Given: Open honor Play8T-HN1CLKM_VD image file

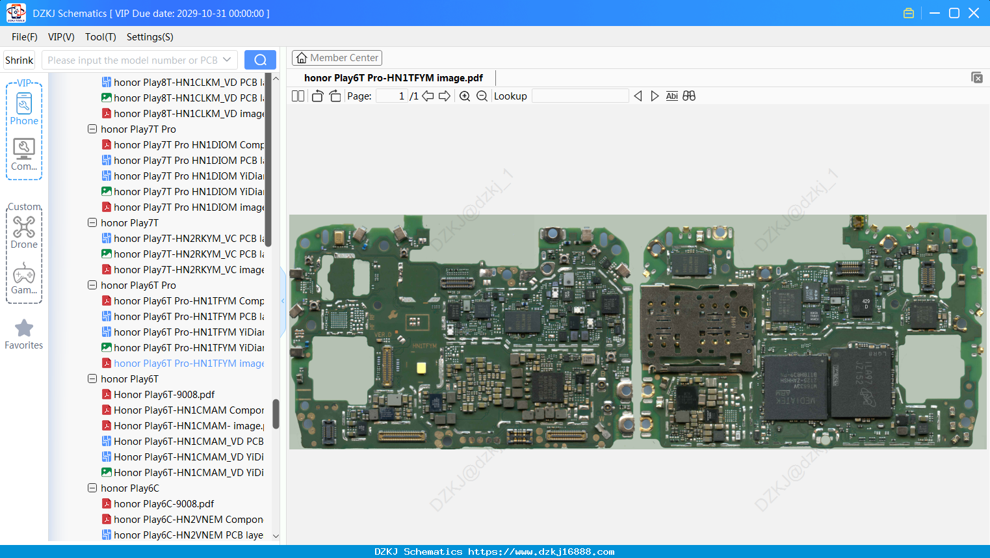Looking at the screenshot, I should click(183, 114).
